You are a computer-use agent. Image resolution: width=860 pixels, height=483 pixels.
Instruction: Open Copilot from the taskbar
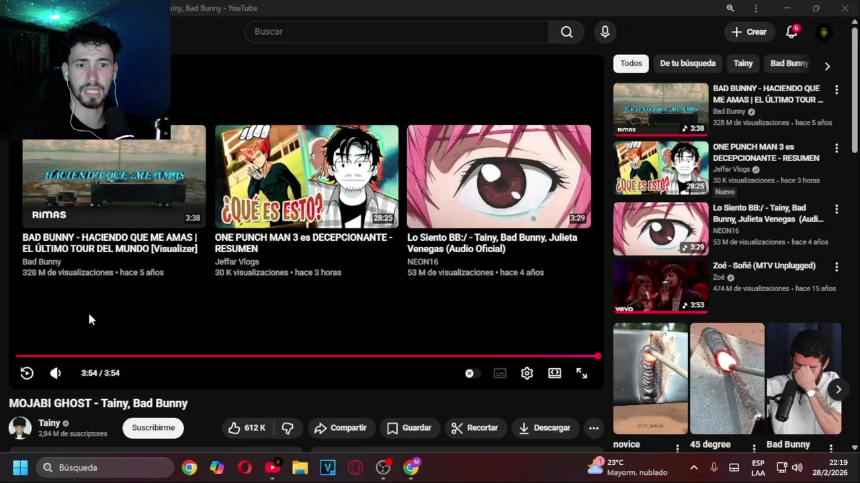[217, 468]
